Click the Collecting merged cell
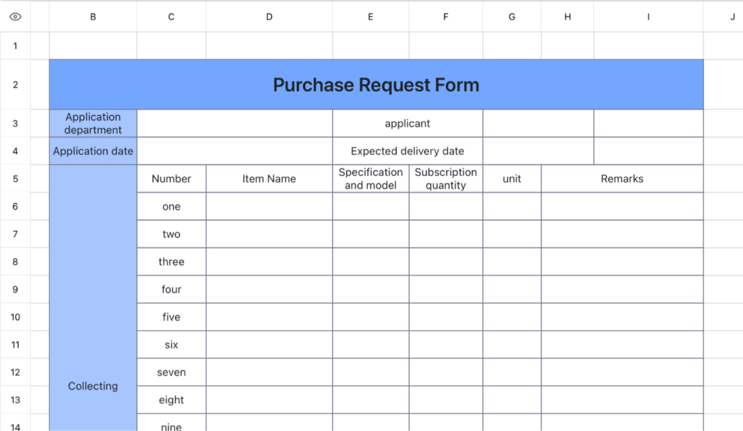 coord(93,298)
